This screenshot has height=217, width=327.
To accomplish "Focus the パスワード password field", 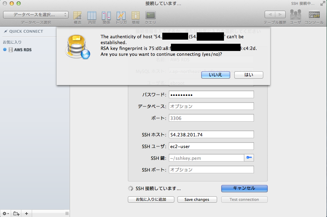I will [211, 95].
